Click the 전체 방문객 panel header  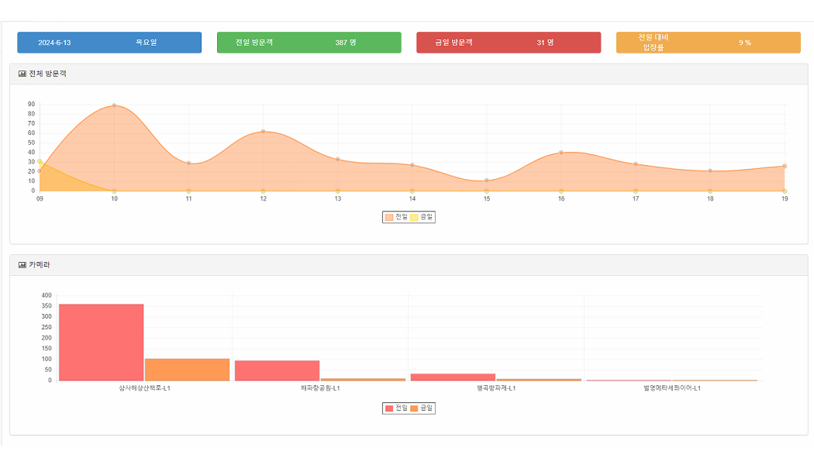tap(409, 74)
